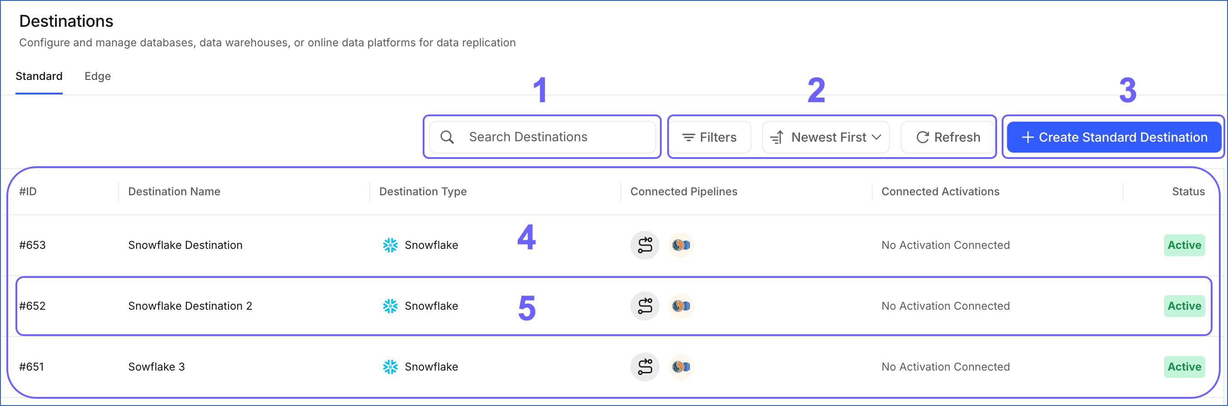Click Snowflake type text in row #651
Screen dimensions: 1228x406
pyautogui.click(x=431, y=367)
